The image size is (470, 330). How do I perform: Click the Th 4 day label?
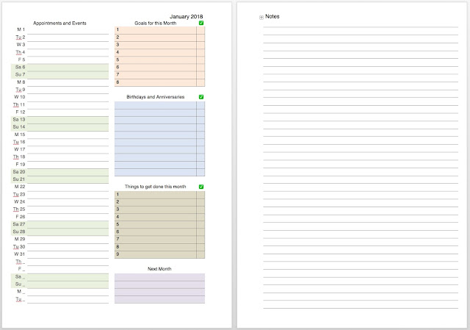(21, 52)
